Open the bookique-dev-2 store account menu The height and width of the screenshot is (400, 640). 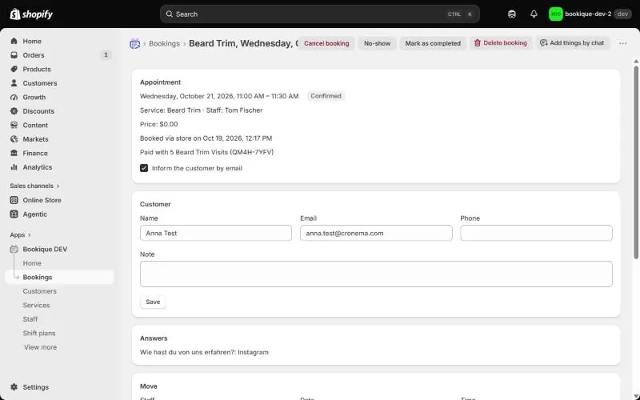(x=590, y=14)
